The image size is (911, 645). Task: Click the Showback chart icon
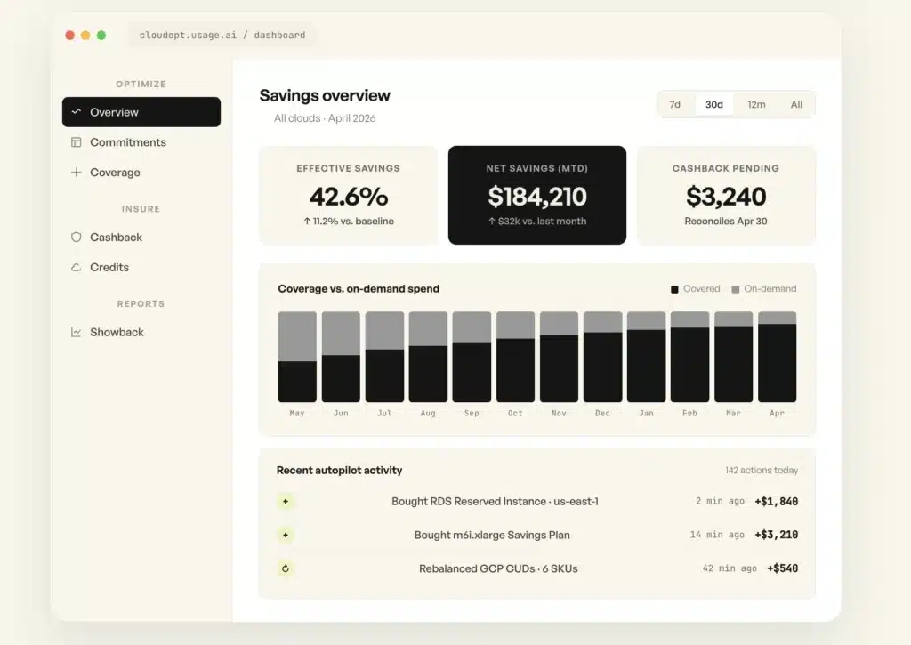click(x=77, y=333)
